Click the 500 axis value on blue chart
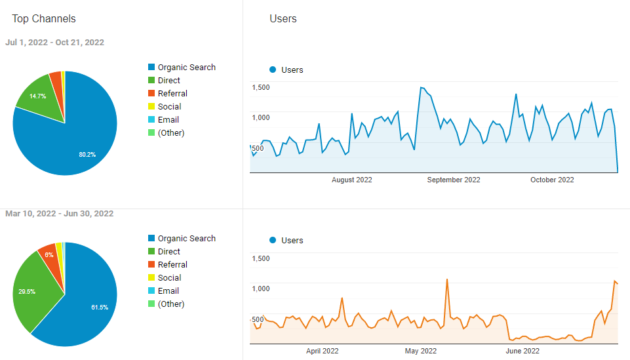 [258, 148]
